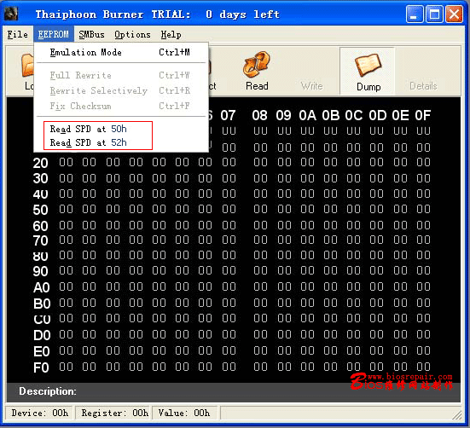Click the Write toolbar button
Viewport: 470px width, 428px height.
[x=311, y=86]
